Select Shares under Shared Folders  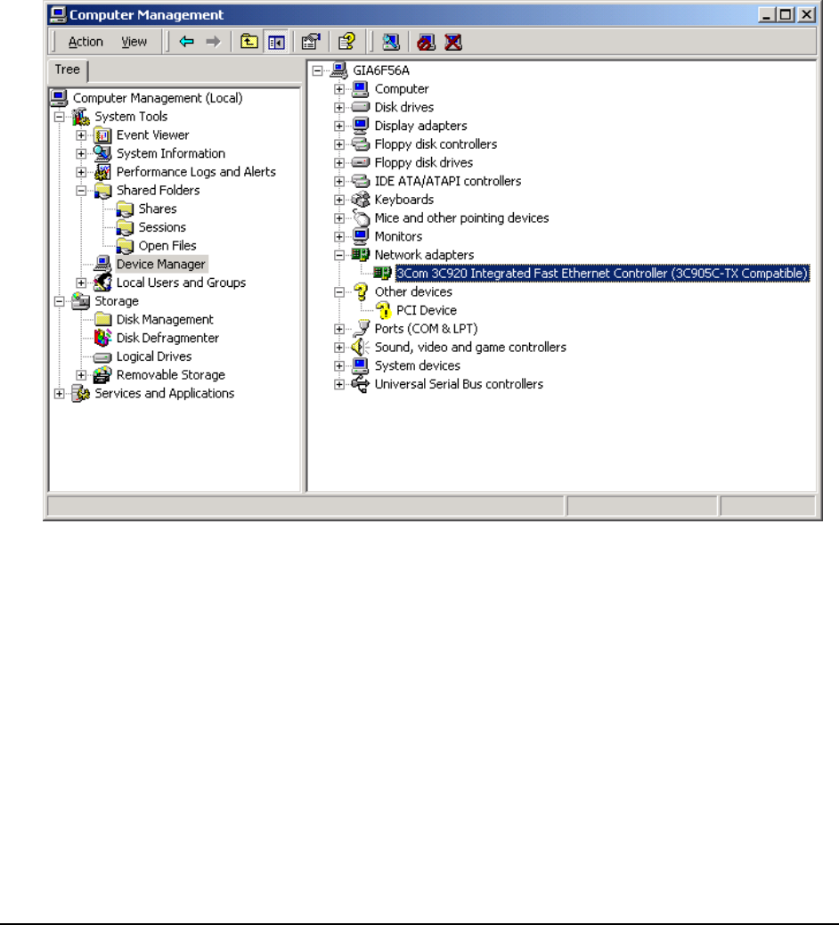158,209
